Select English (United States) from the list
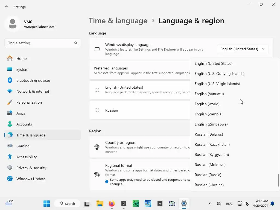280x210 pixels. [235, 63]
